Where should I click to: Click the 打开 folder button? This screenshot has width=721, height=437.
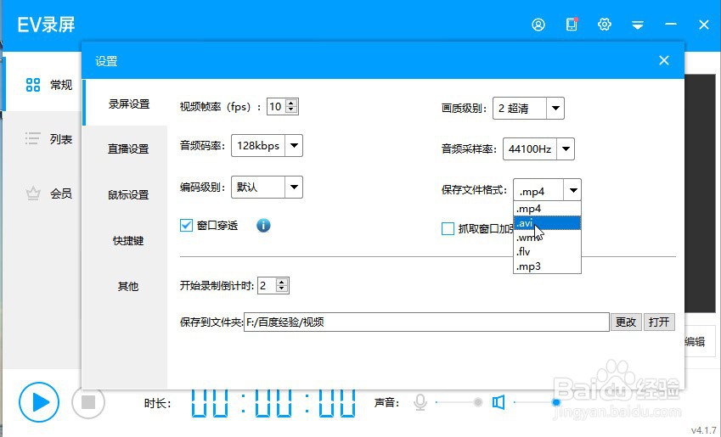tap(659, 322)
